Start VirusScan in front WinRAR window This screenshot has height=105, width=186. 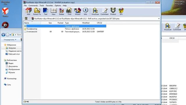(x=95, y=11)
